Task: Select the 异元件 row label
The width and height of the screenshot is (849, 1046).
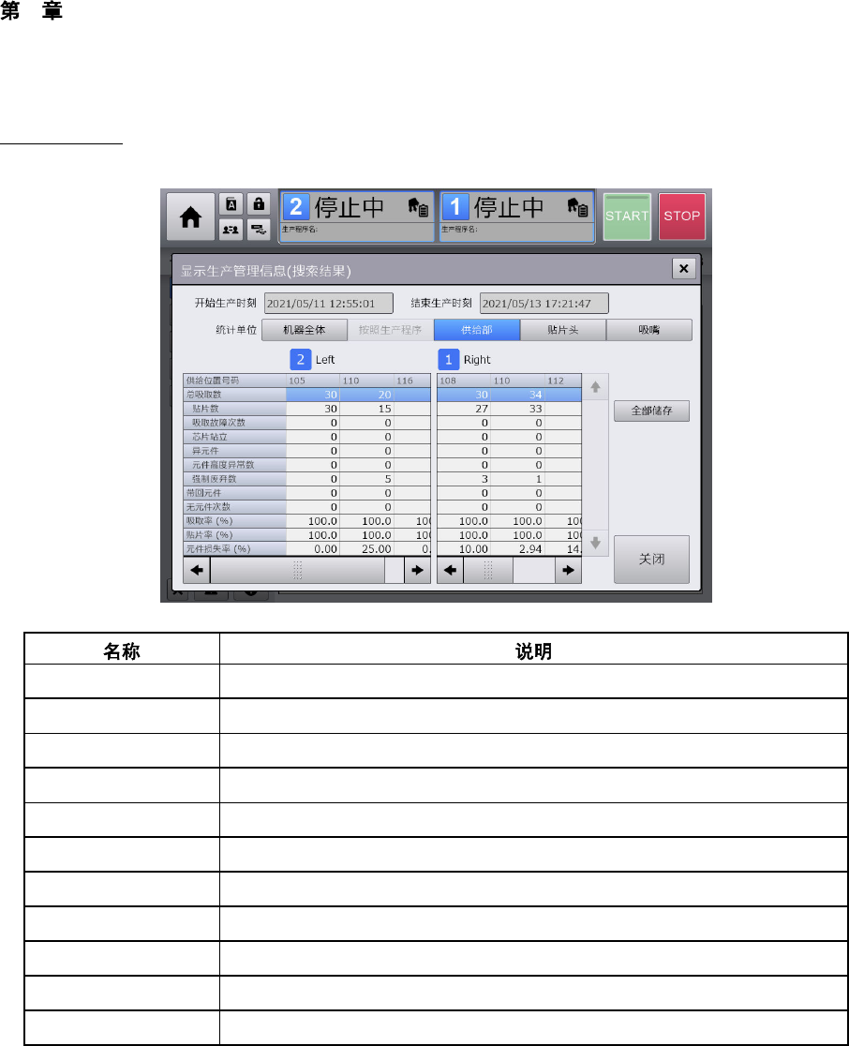Action: [x=235, y=450]
